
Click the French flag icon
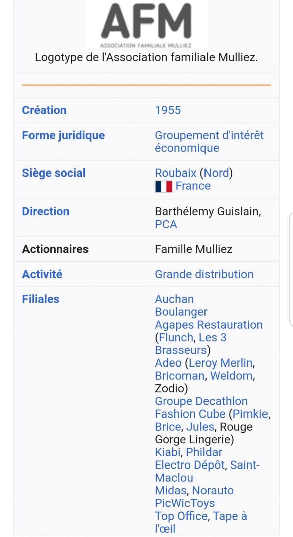click(163, 186)
